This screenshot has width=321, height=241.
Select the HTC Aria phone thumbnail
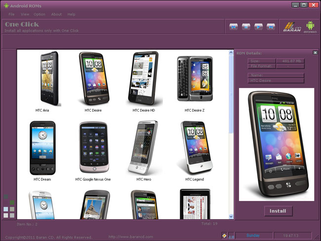(49, 79)
